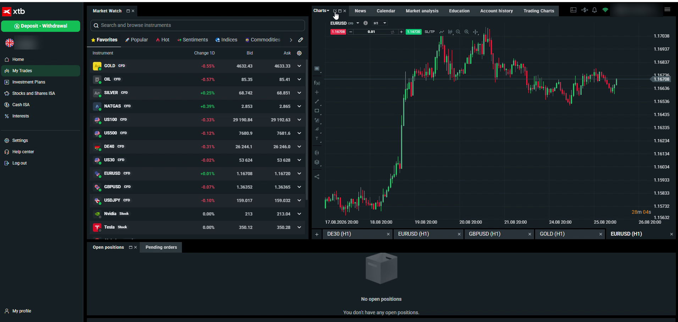Check connection status wifi icon

(605, 10)
